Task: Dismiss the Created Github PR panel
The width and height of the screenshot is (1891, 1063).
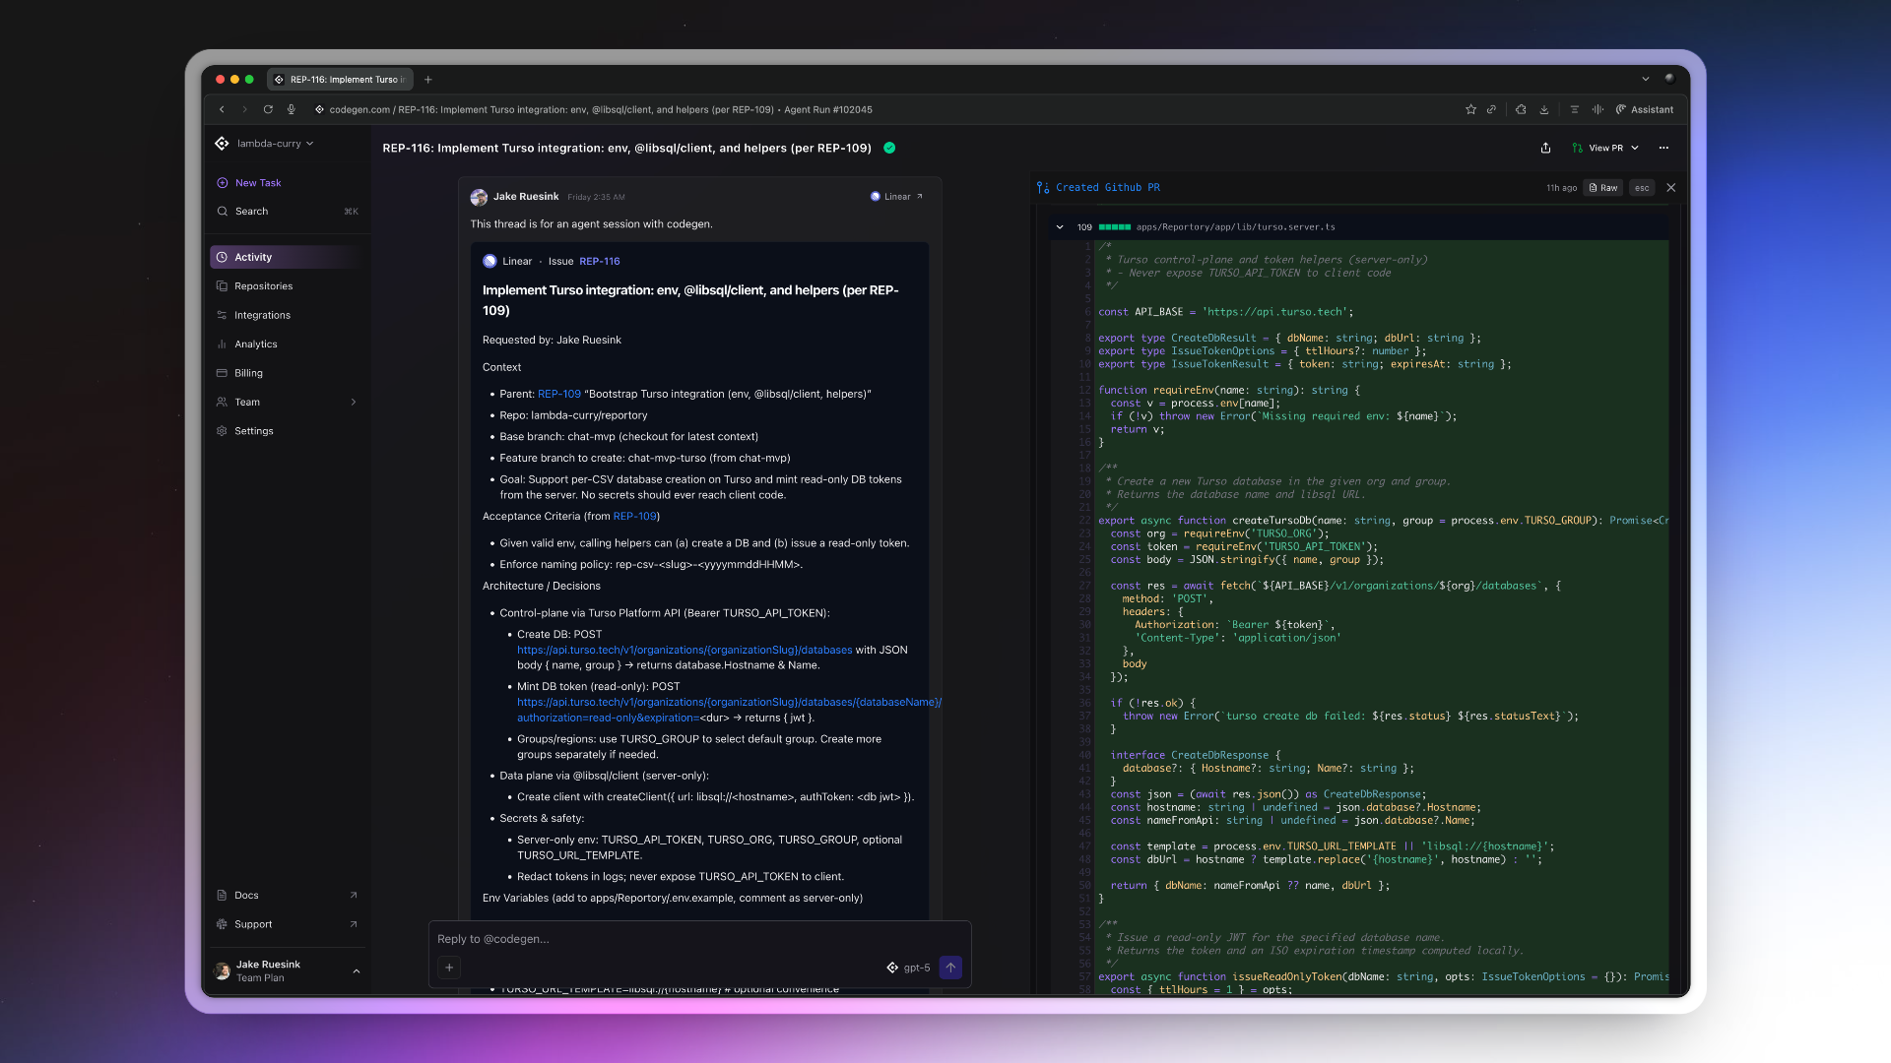Action: 1671,187
